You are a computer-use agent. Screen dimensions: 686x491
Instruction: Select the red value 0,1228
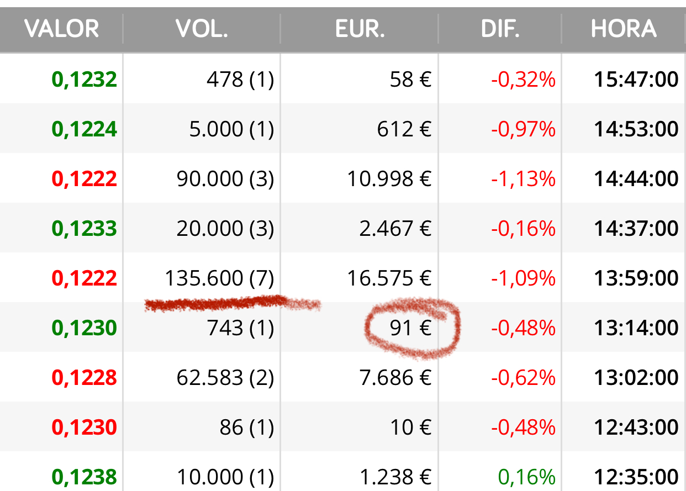[85, 378]
